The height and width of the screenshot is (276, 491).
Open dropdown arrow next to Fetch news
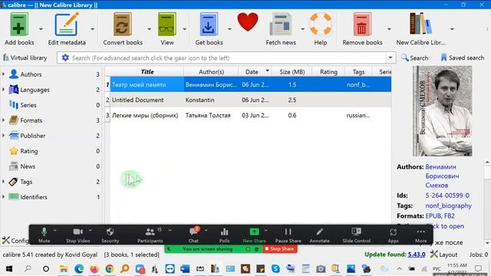(302, 29)
